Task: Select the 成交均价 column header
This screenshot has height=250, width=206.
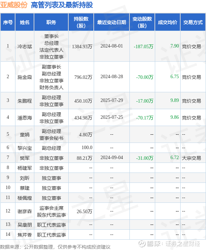Action: [168, 22]
